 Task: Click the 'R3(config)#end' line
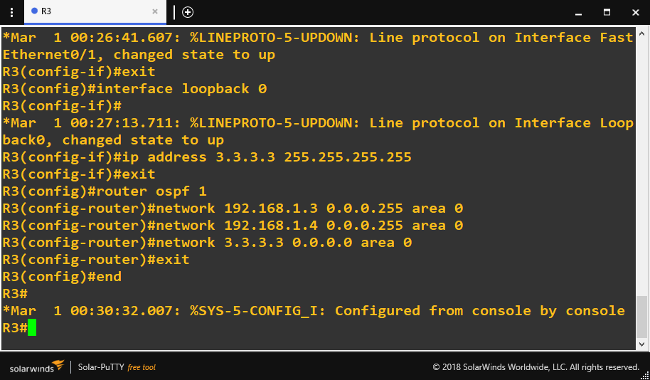click(x=62, y=277)
